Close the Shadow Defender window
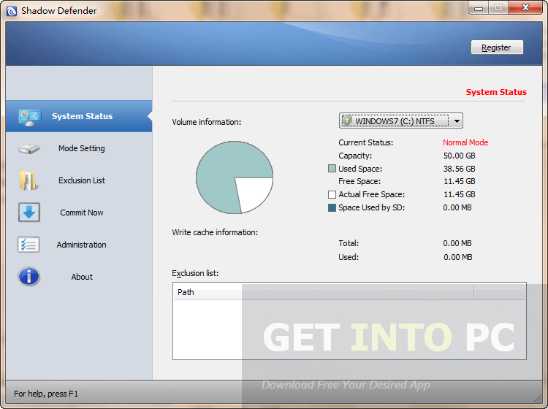Viewport: 548px width, 409px height. click(x=525, y=8)
